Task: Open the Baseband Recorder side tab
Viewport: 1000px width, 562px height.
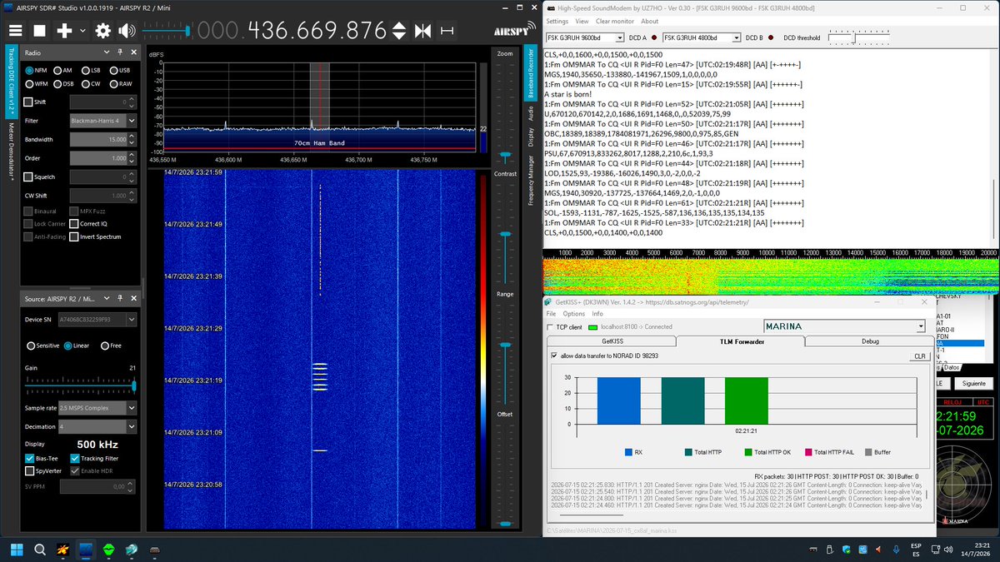Action: [529, 73]
